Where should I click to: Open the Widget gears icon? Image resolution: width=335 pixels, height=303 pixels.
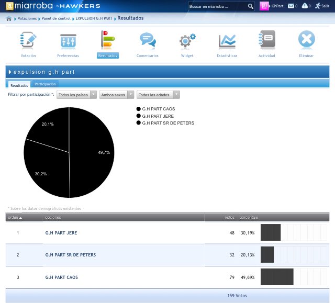[187, 40]
